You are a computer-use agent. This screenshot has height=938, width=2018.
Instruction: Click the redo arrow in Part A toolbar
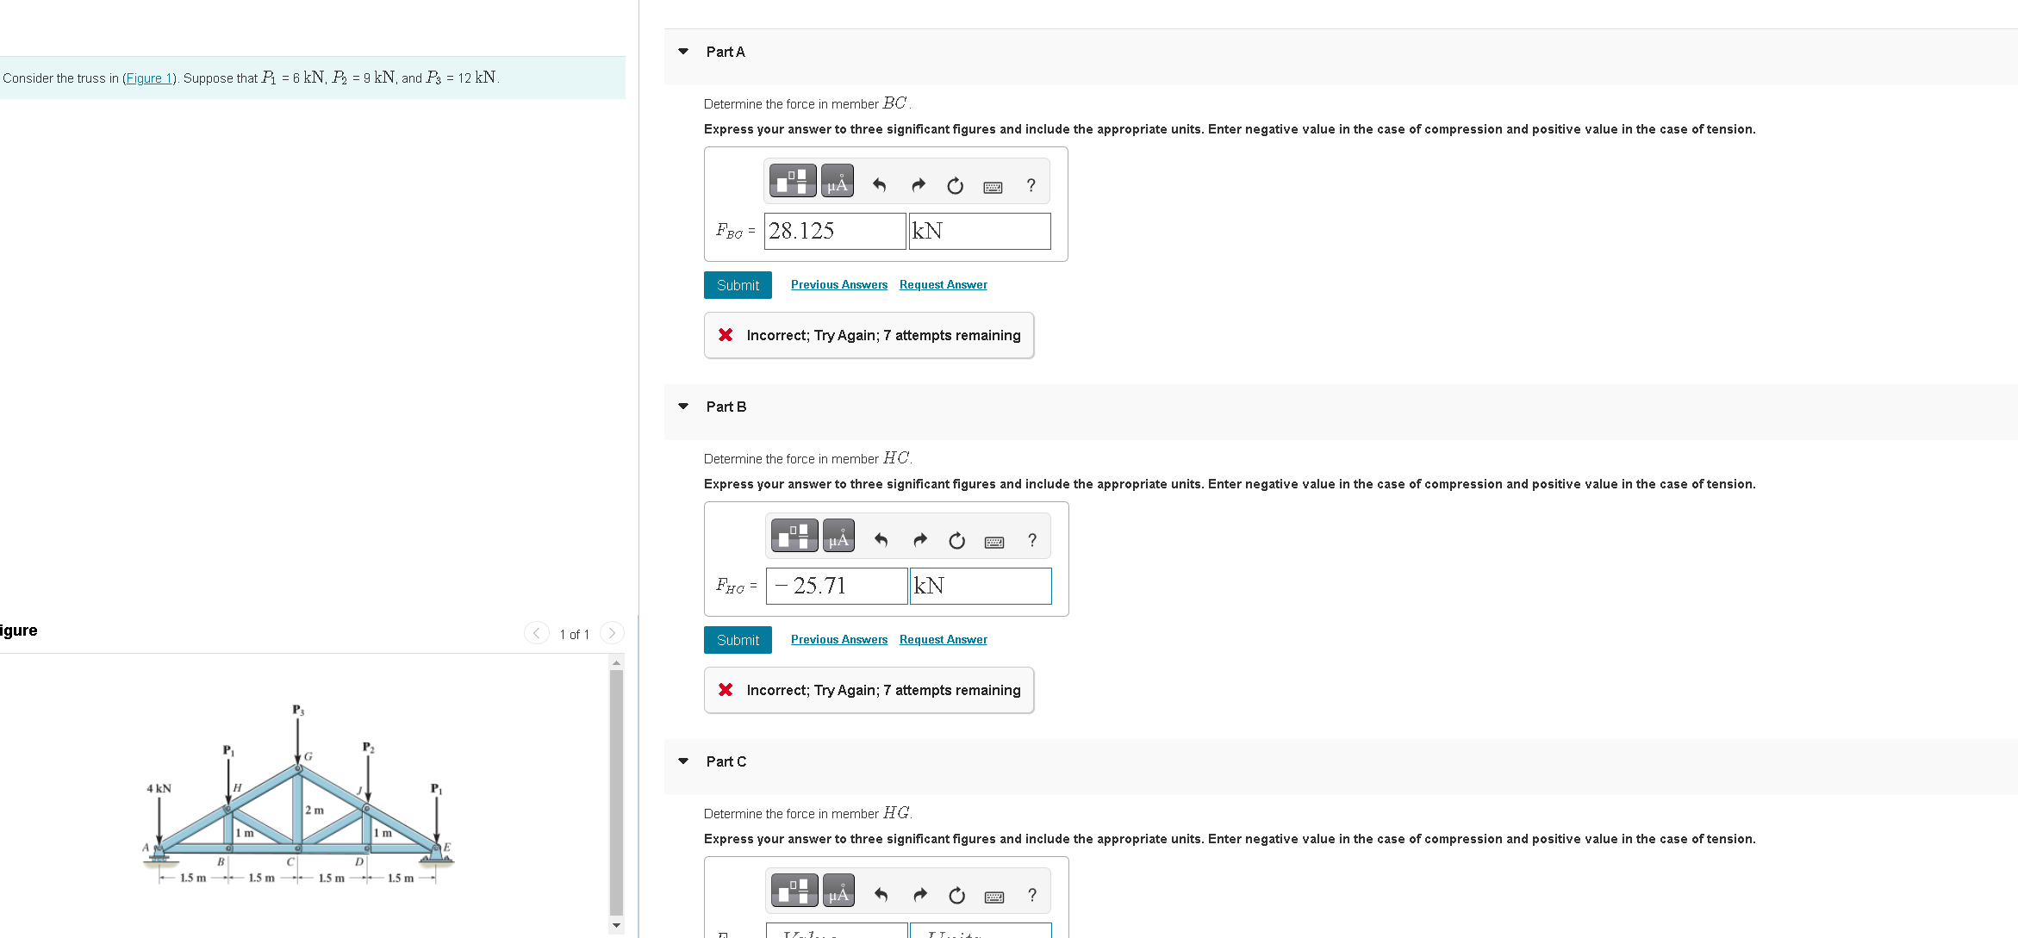[919, 185]
